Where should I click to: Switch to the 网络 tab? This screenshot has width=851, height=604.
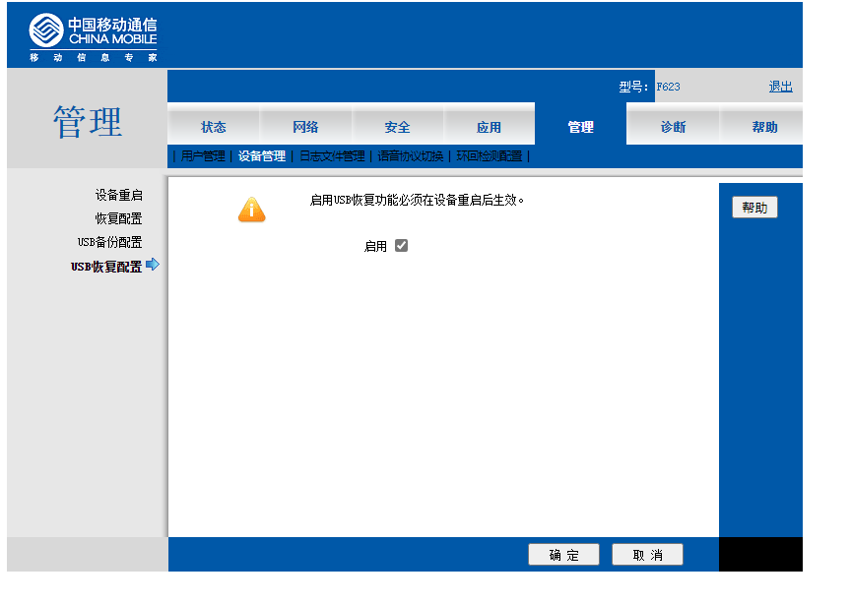coord(305,127)
